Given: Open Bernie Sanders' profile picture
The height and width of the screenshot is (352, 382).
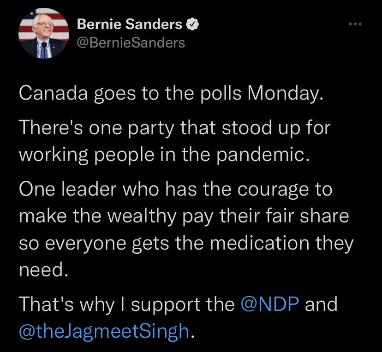Looking at the screenshot, I should pos(43,35).
